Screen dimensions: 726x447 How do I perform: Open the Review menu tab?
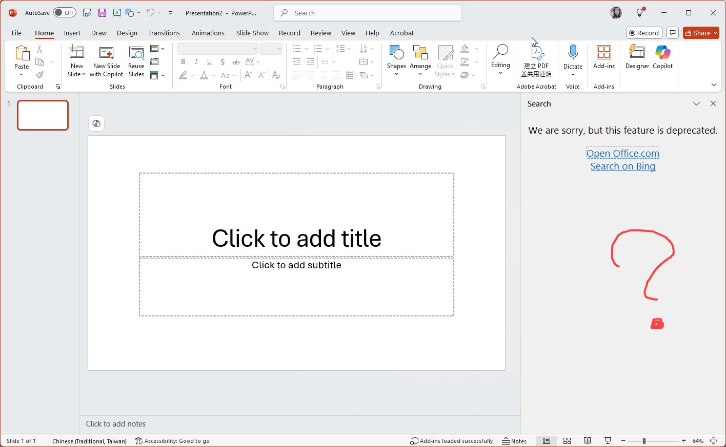coord(320,33)
